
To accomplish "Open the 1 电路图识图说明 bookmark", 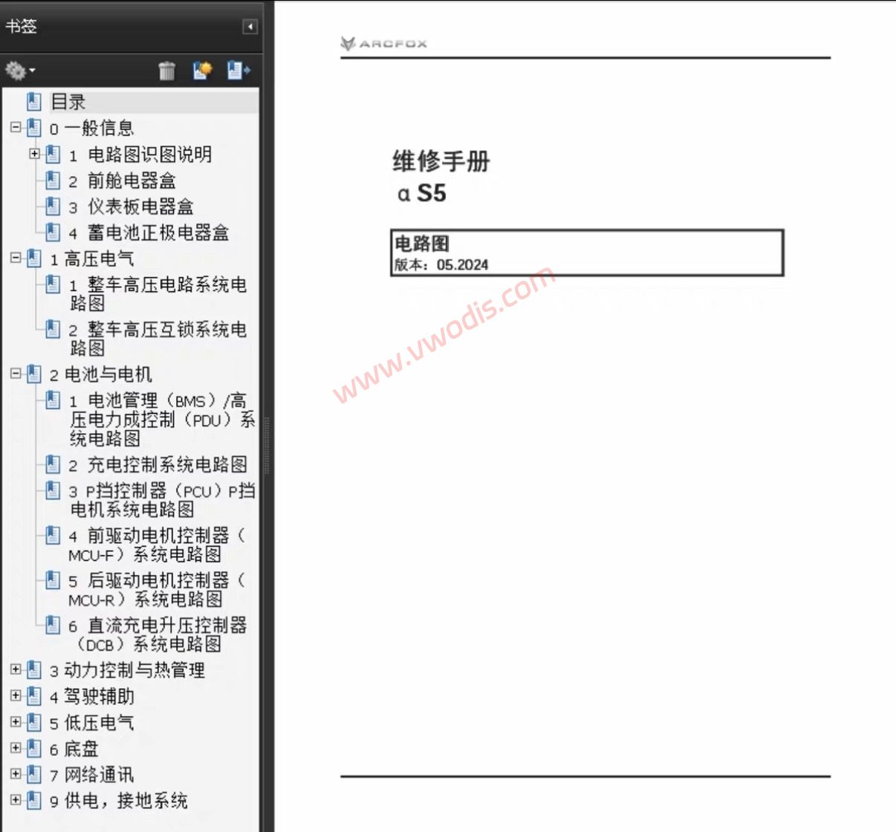I will click(x=140, y=155).
